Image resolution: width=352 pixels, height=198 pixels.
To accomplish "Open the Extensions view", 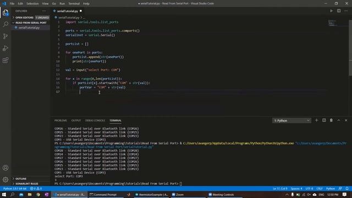I will (5, 60).
